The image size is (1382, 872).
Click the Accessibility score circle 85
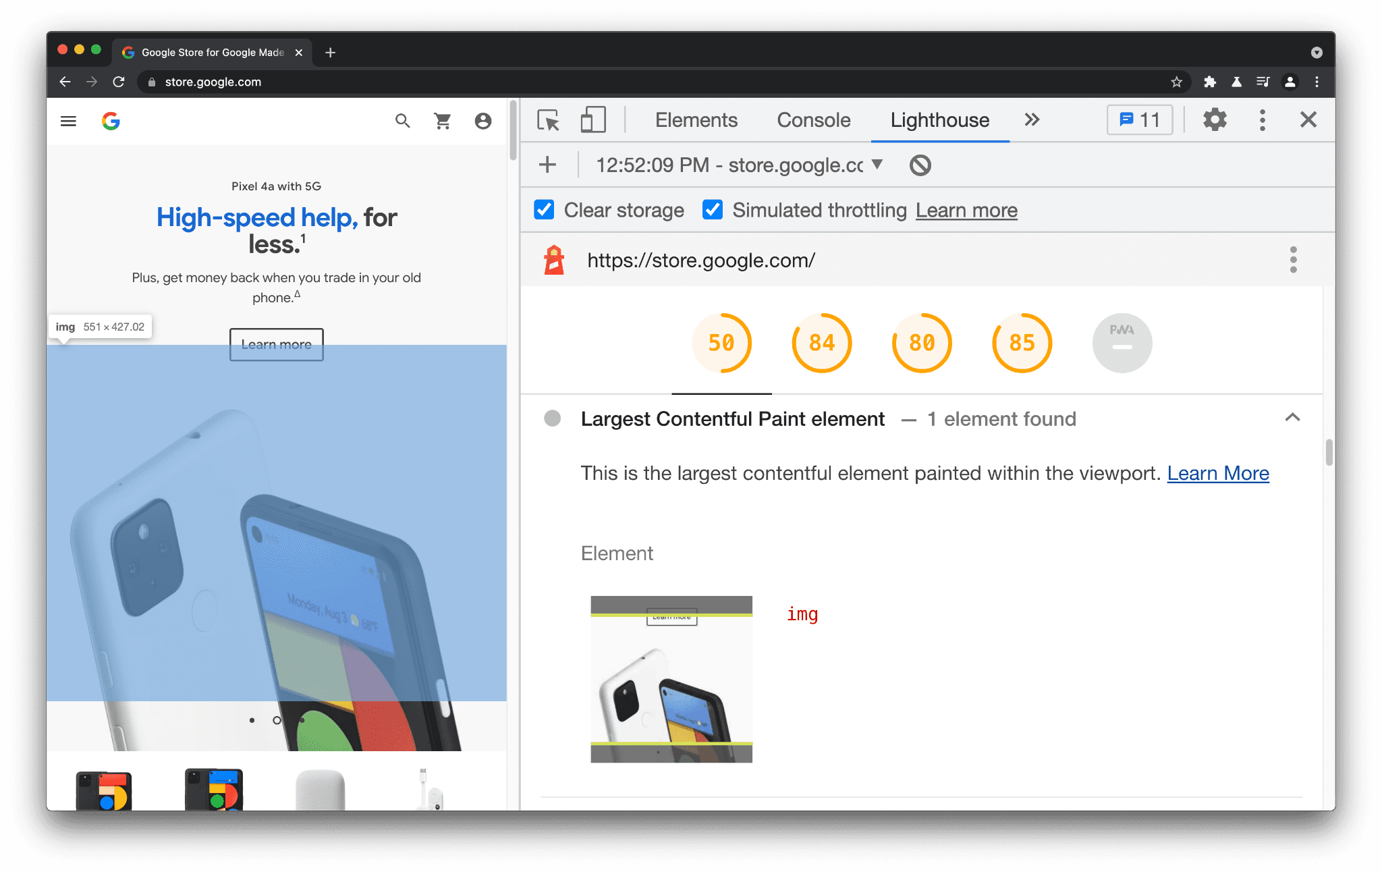point(1022,342)
